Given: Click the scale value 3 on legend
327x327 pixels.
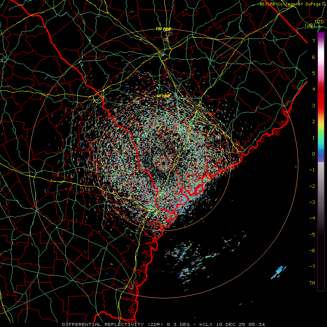Looking at the screenshot, I should pyautogui.click(x=314, y=105).
